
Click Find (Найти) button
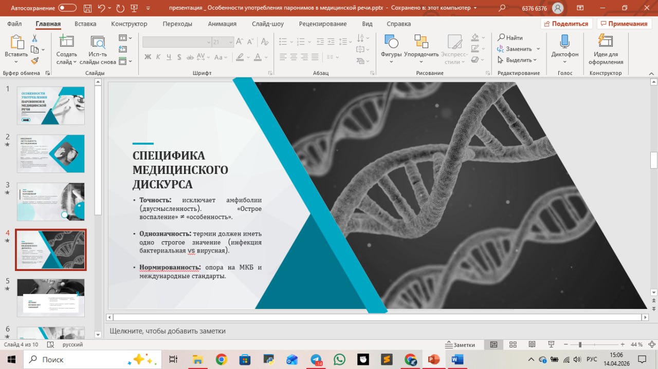click(x=510, y=37)
